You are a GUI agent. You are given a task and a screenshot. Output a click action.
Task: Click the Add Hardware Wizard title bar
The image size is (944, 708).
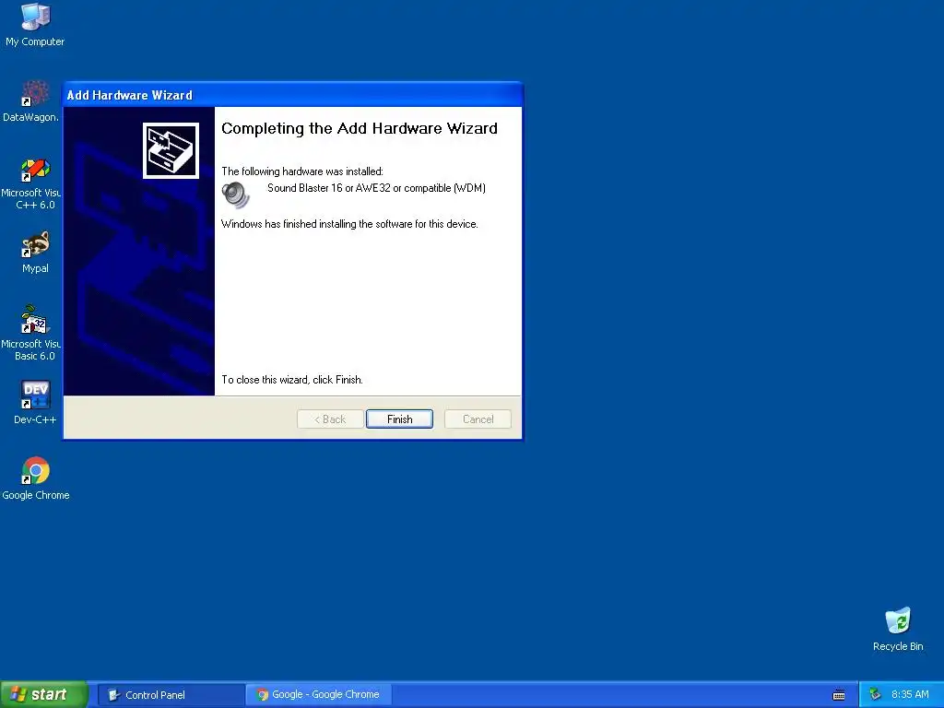[293, 95]
